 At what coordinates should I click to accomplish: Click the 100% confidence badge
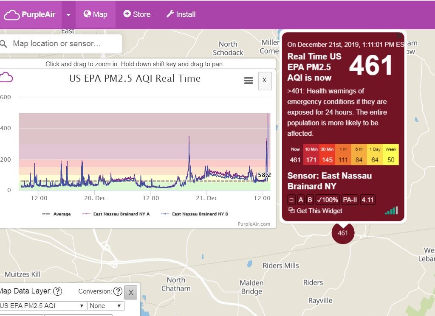pyautogui.click(x=328, y=200)
